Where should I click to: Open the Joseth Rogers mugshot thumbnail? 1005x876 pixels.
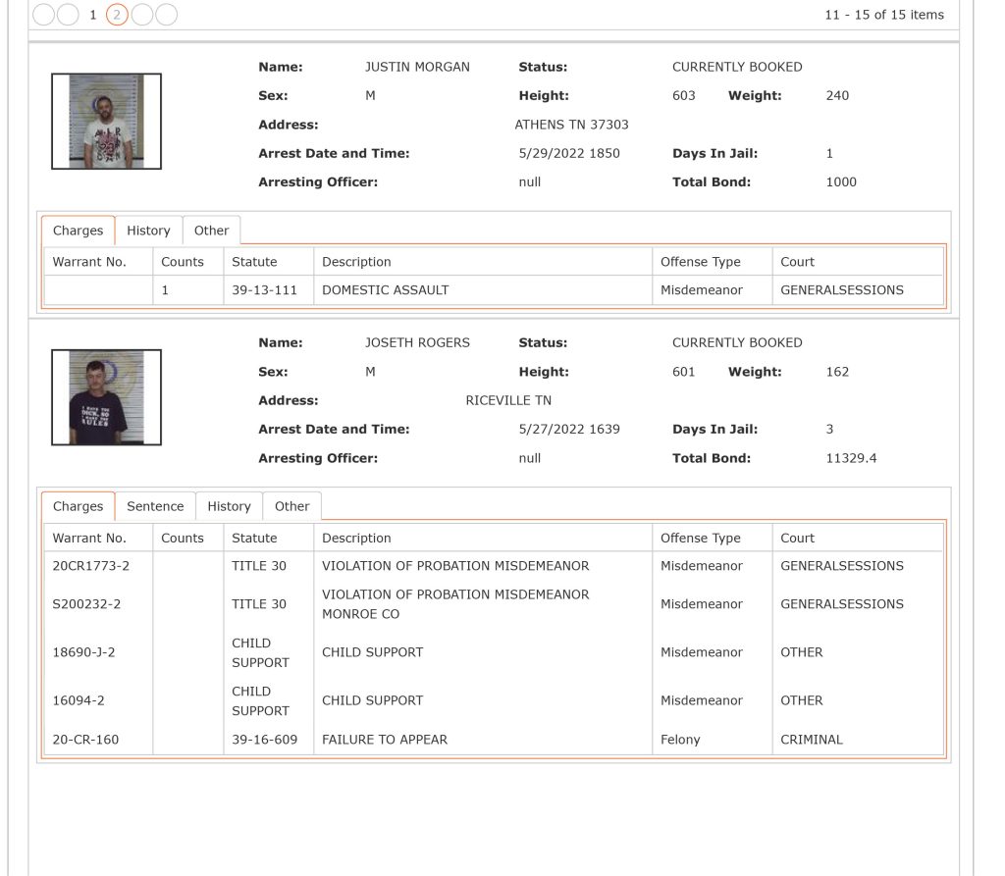click(x=106, y=397)
